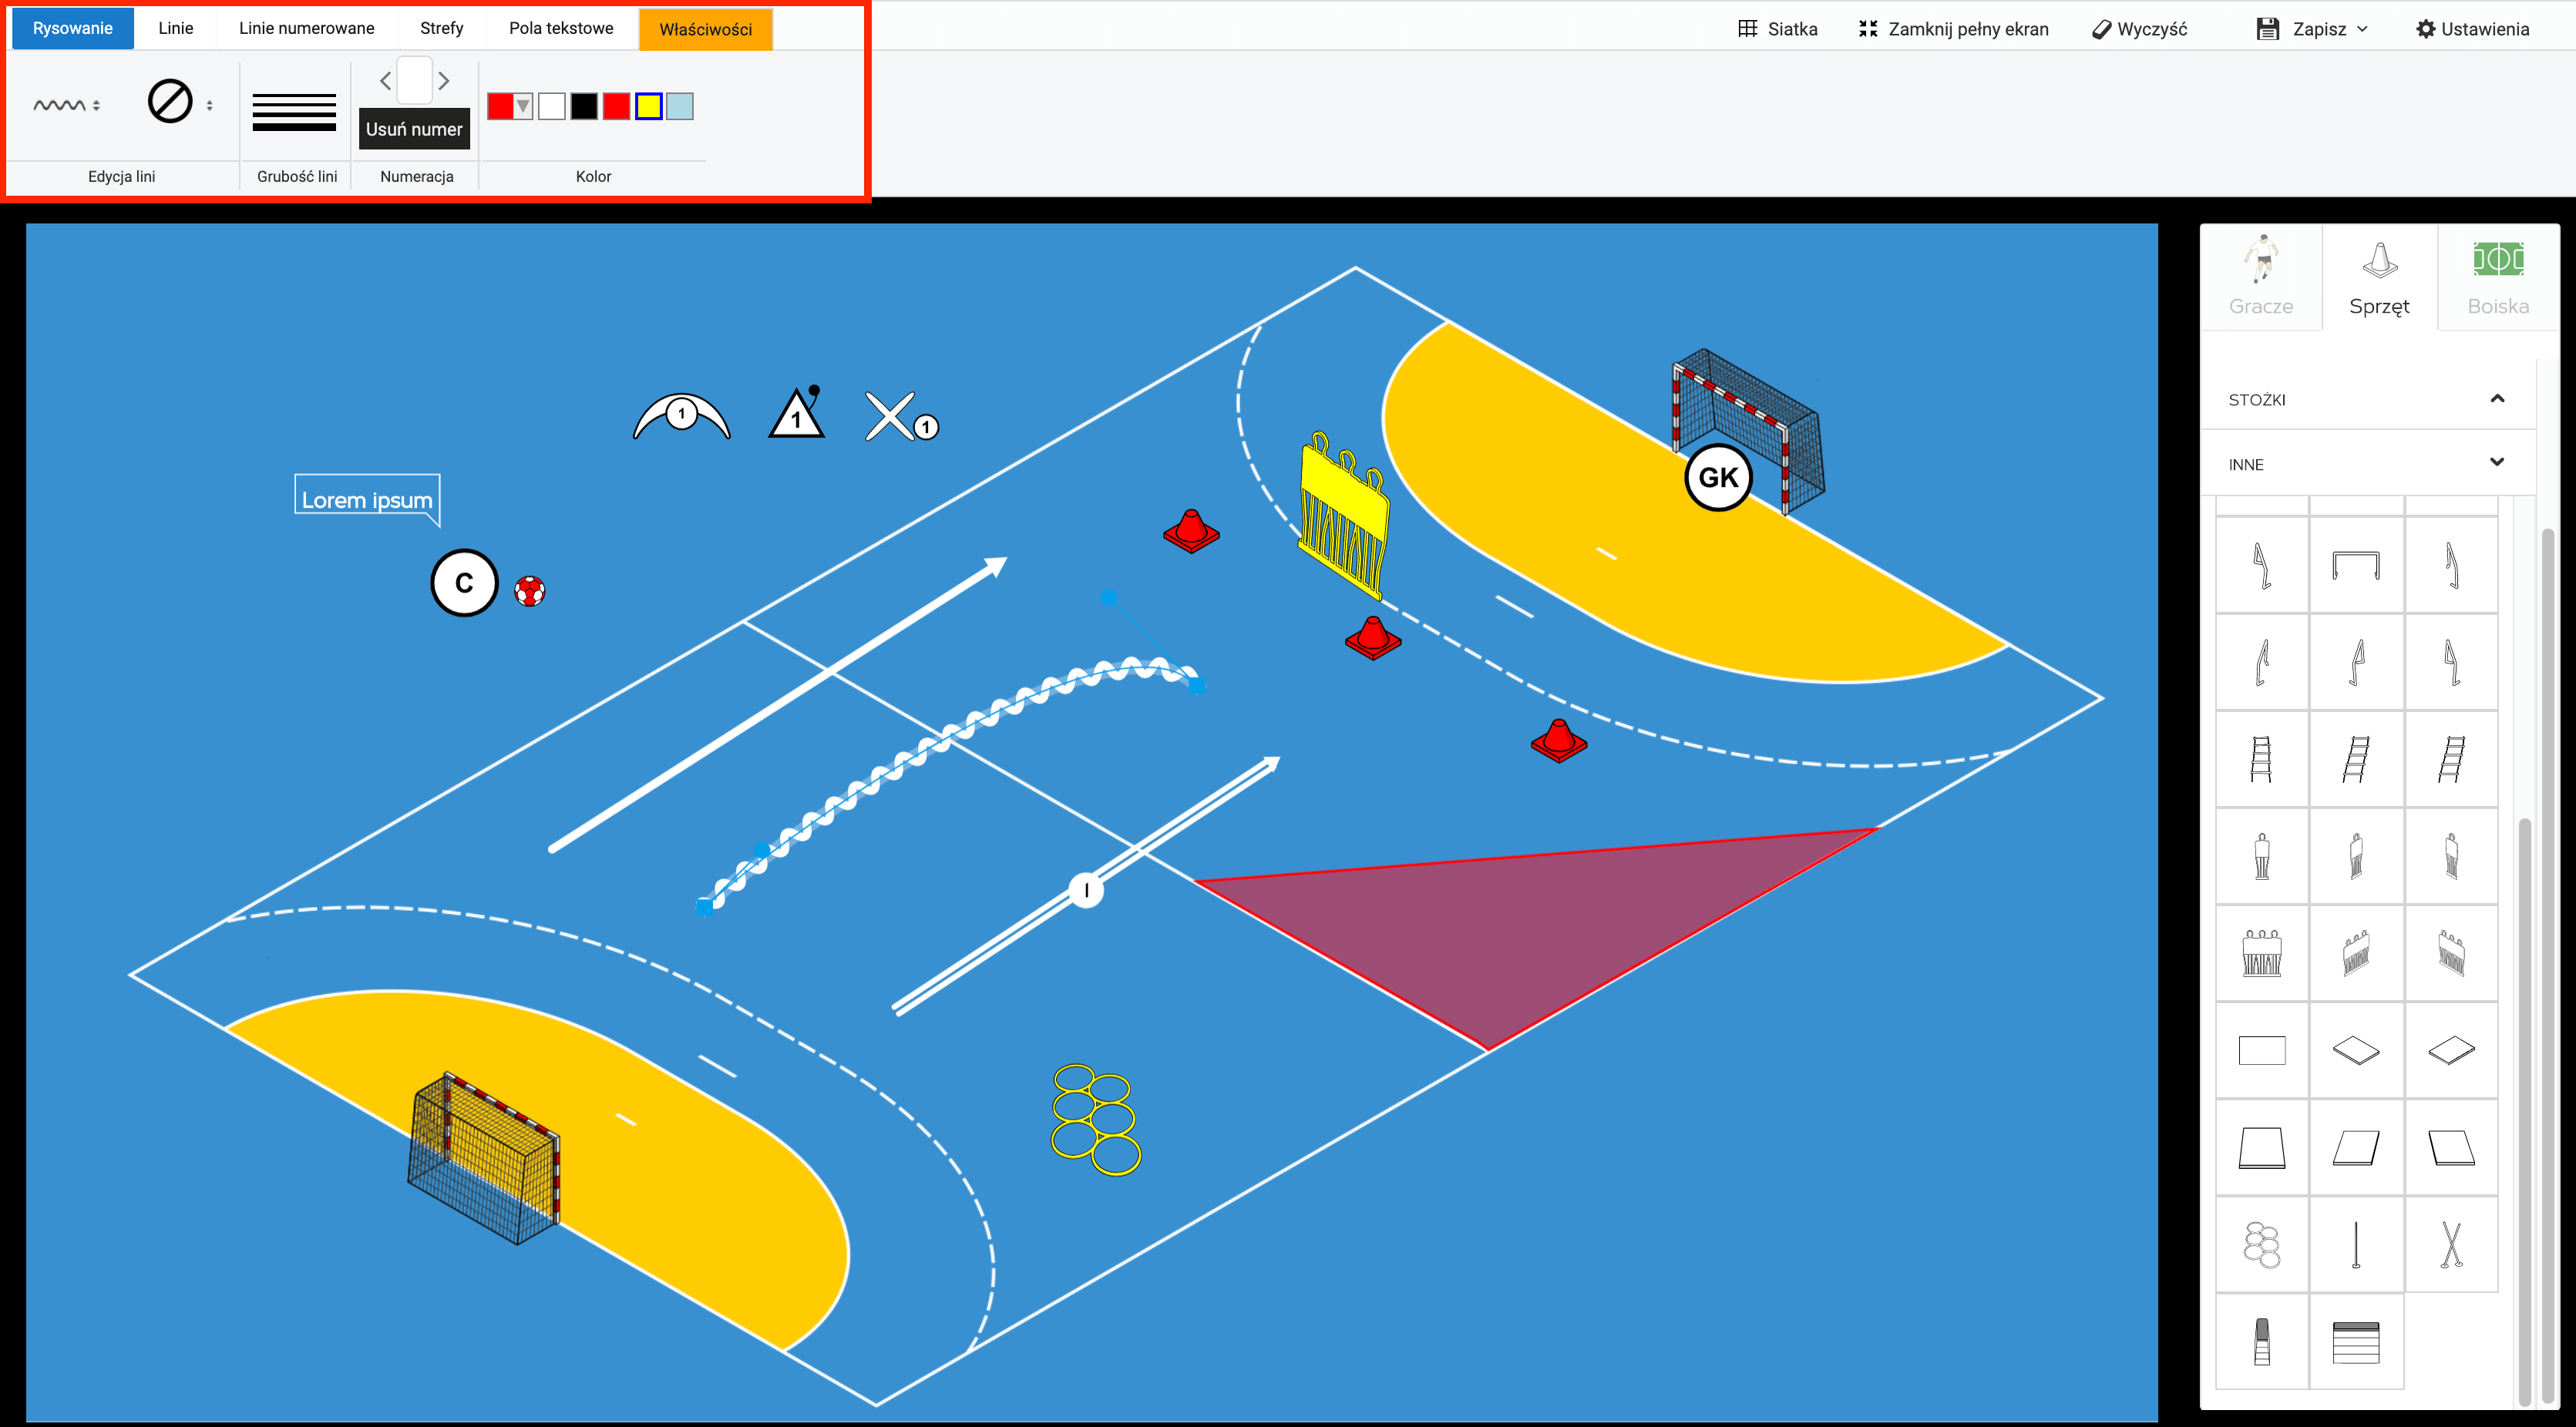
Task: Pick the front-facing agility ladder item
Action: (2261, 758)
